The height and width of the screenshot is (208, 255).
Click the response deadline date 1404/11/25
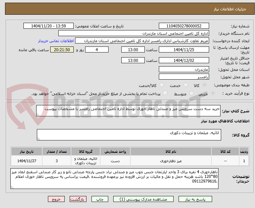(x=184, y=49)
